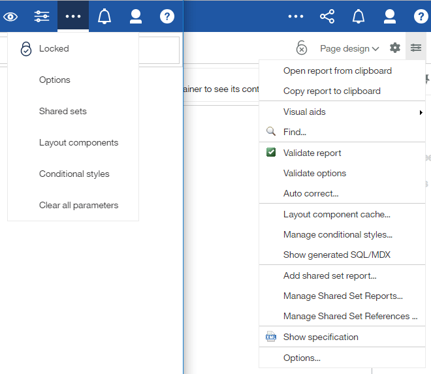The width and height of the screenshot is (431, 374).
Task: Choose Show generated SQL/MDX
Action: point(342,255)
